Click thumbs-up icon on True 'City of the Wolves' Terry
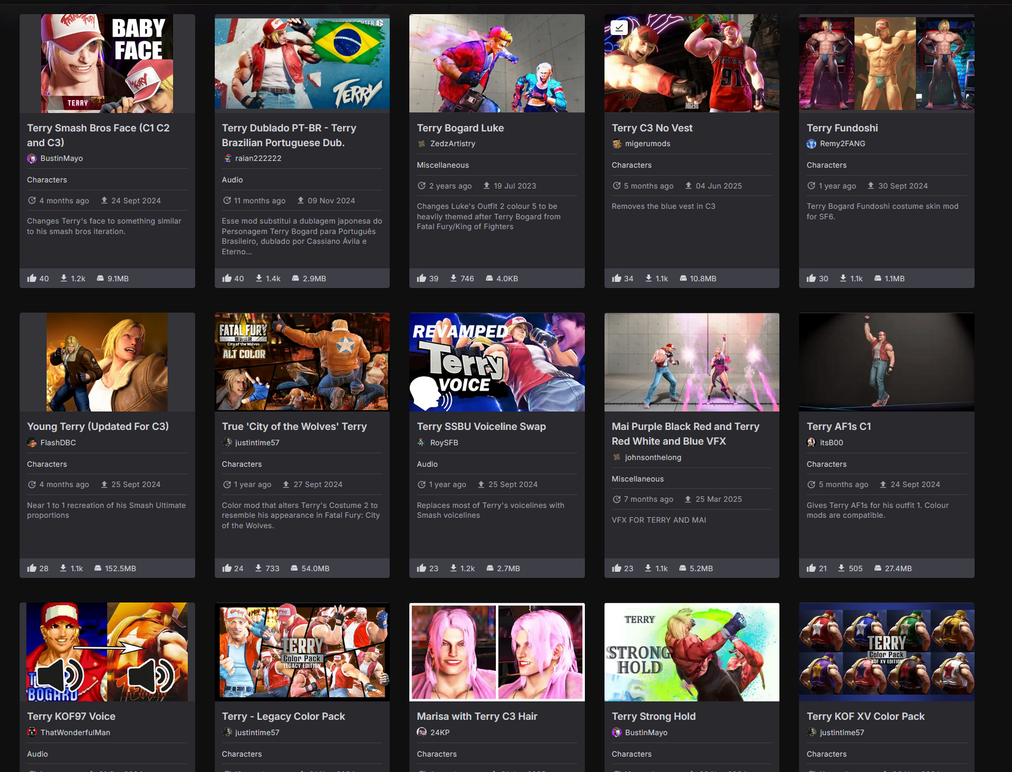Screen dimensions: 1012x772 coord(227,568)
